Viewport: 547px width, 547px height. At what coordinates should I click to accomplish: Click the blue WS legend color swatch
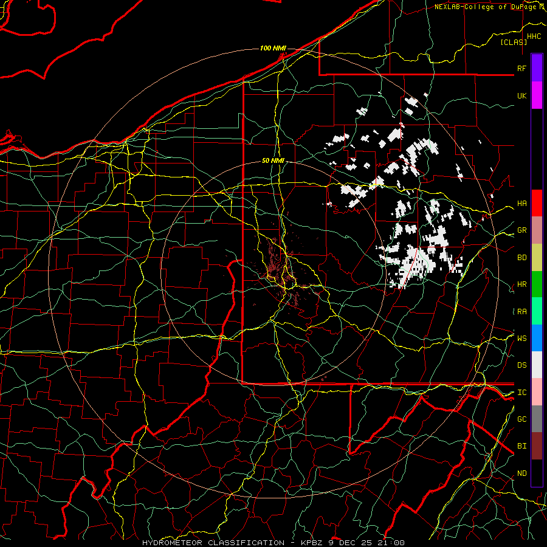tap(537, 338)
